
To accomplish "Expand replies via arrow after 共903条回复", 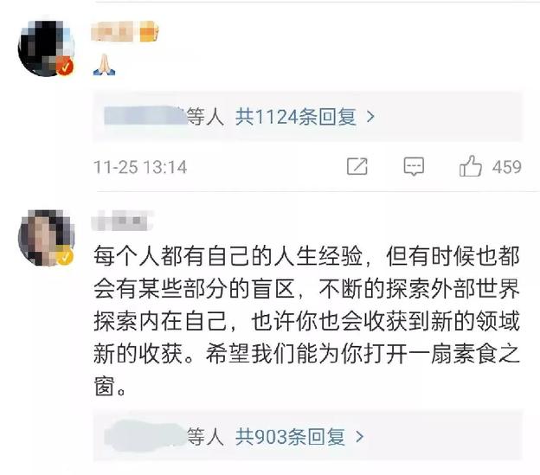I will pos(359,437).
